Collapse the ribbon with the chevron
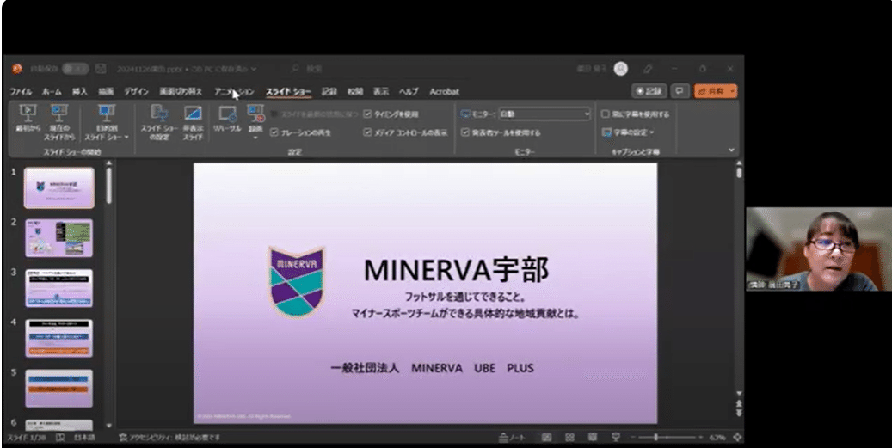 click(731, 150)
